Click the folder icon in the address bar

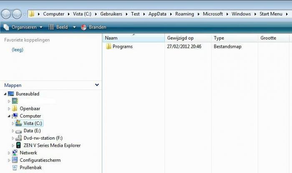pyautogui.click(x=32, y=14)
